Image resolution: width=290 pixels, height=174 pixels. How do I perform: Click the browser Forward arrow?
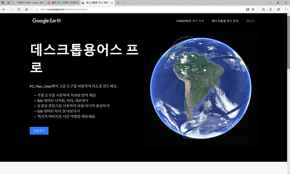tap(11, 9)
